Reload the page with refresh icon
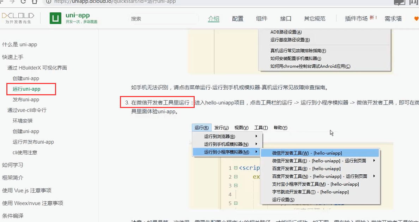The image size is (419, 222). click(x=24, y=1)
